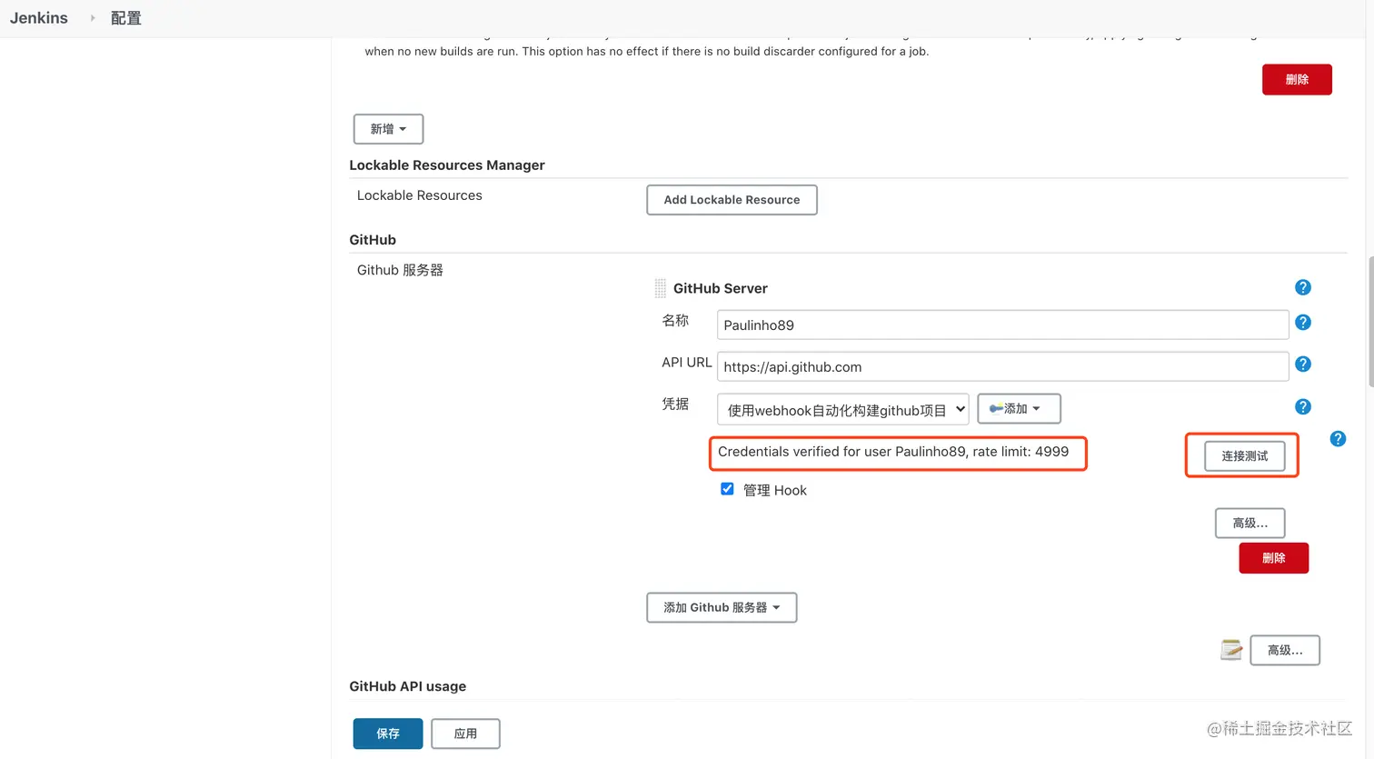The height and width of the screenshot is (759, 1374).
Task: Click the Credentials verified status message
Action: click(x=893, y=452)
